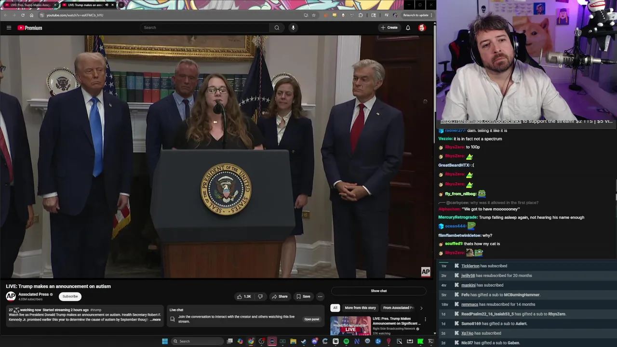Click 'Nic3l7 has gifted a sub' entry
Image resolution: width=617 pixels, height=347 pixels.
(x=490, y=343)
